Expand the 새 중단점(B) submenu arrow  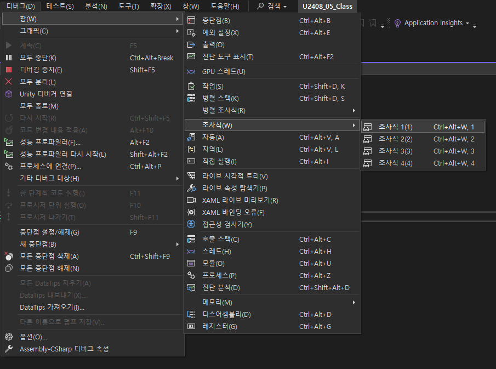(x=177, y=245)
